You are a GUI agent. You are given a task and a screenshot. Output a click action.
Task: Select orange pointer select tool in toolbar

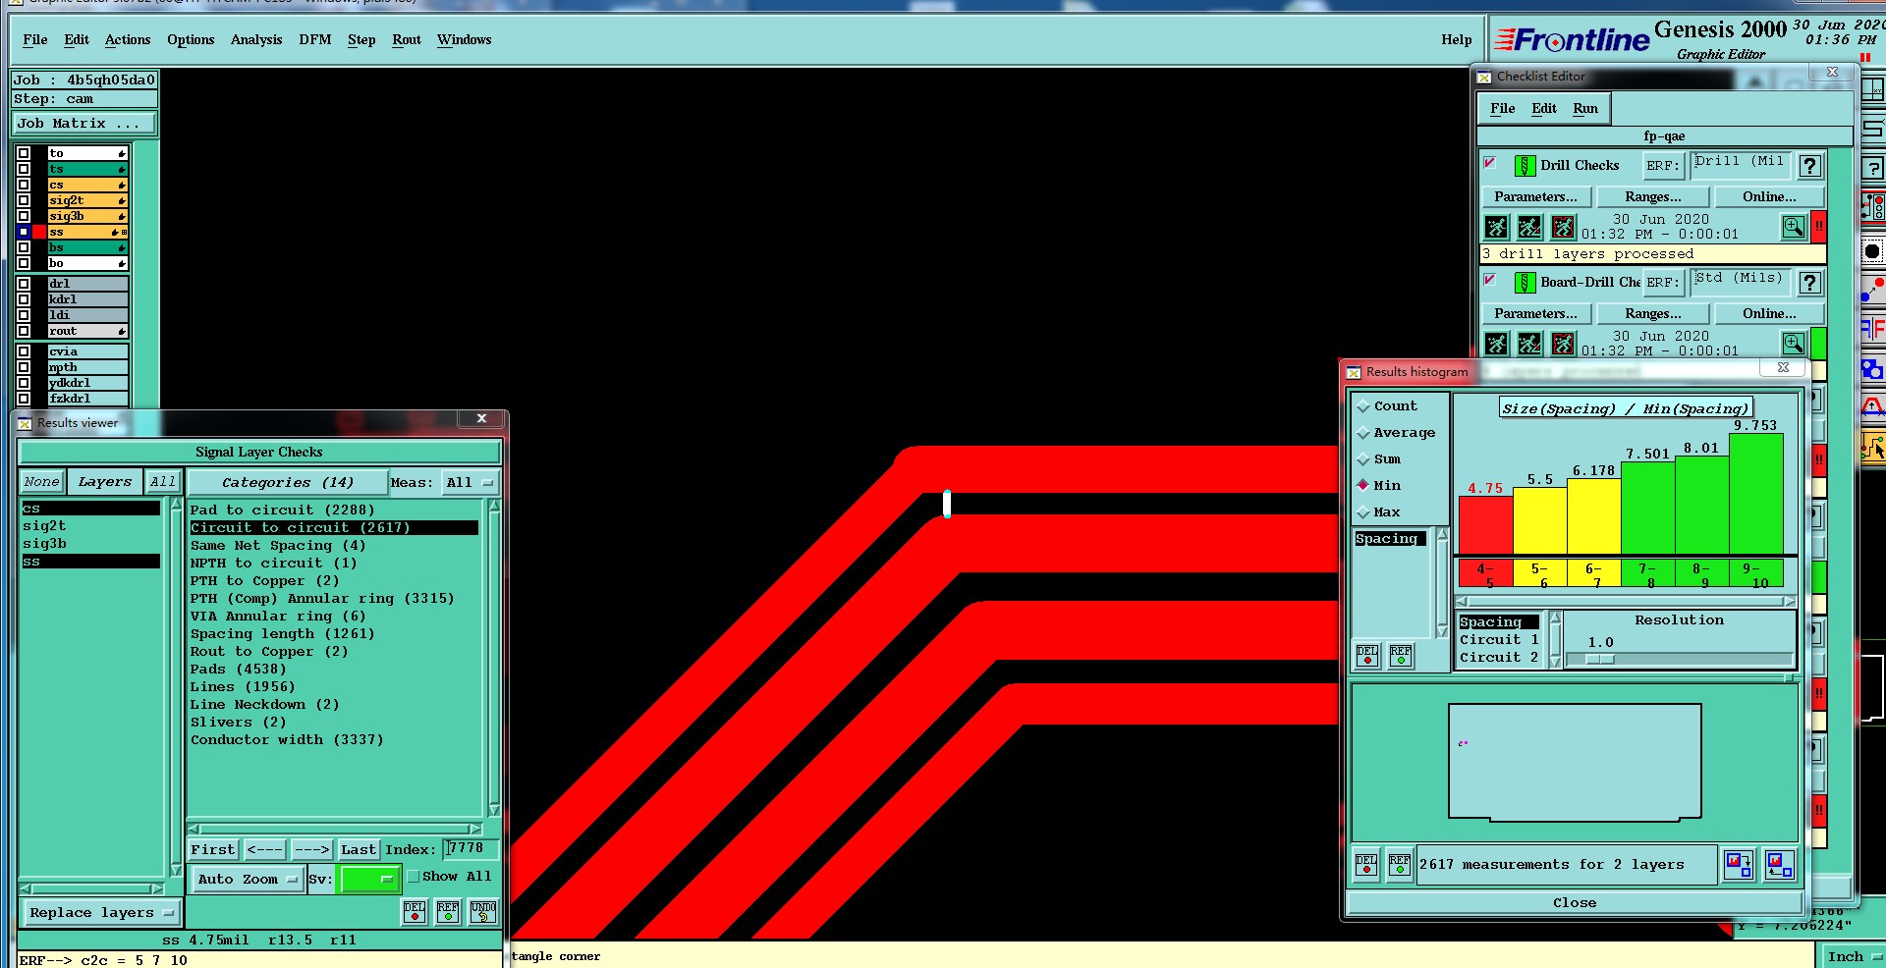pos(1873,448)
